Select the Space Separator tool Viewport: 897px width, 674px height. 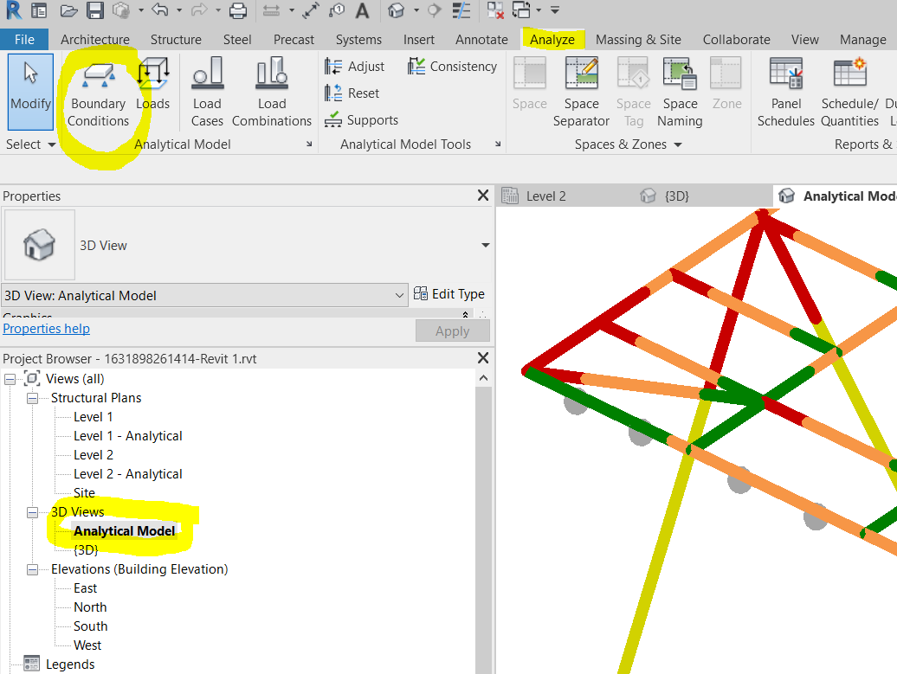tap(581, 93)
